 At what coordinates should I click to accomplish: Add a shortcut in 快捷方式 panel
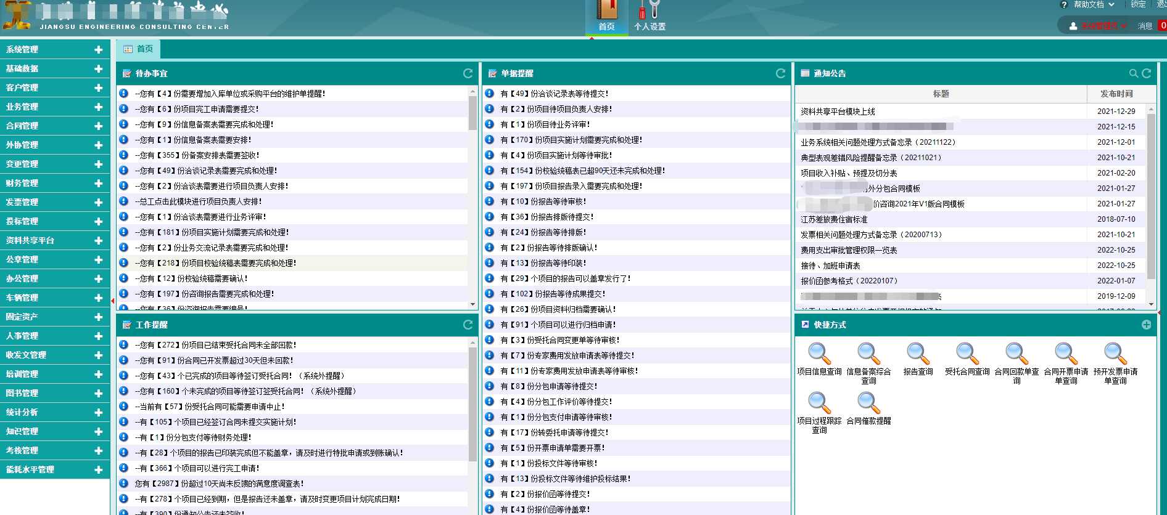(x=1146, y=325)
